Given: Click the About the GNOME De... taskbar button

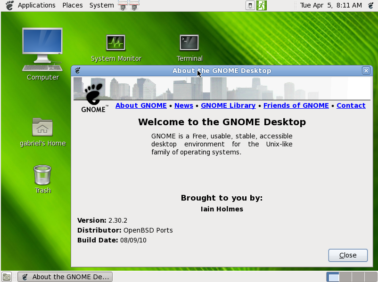Looking at the screenshot, I should click(x=65, y=277).
